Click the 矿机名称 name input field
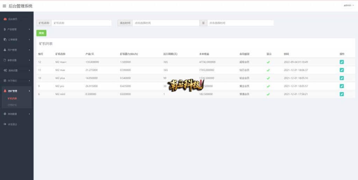 pos(81,23)
